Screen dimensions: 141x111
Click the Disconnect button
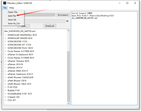(x=63, y=15)
